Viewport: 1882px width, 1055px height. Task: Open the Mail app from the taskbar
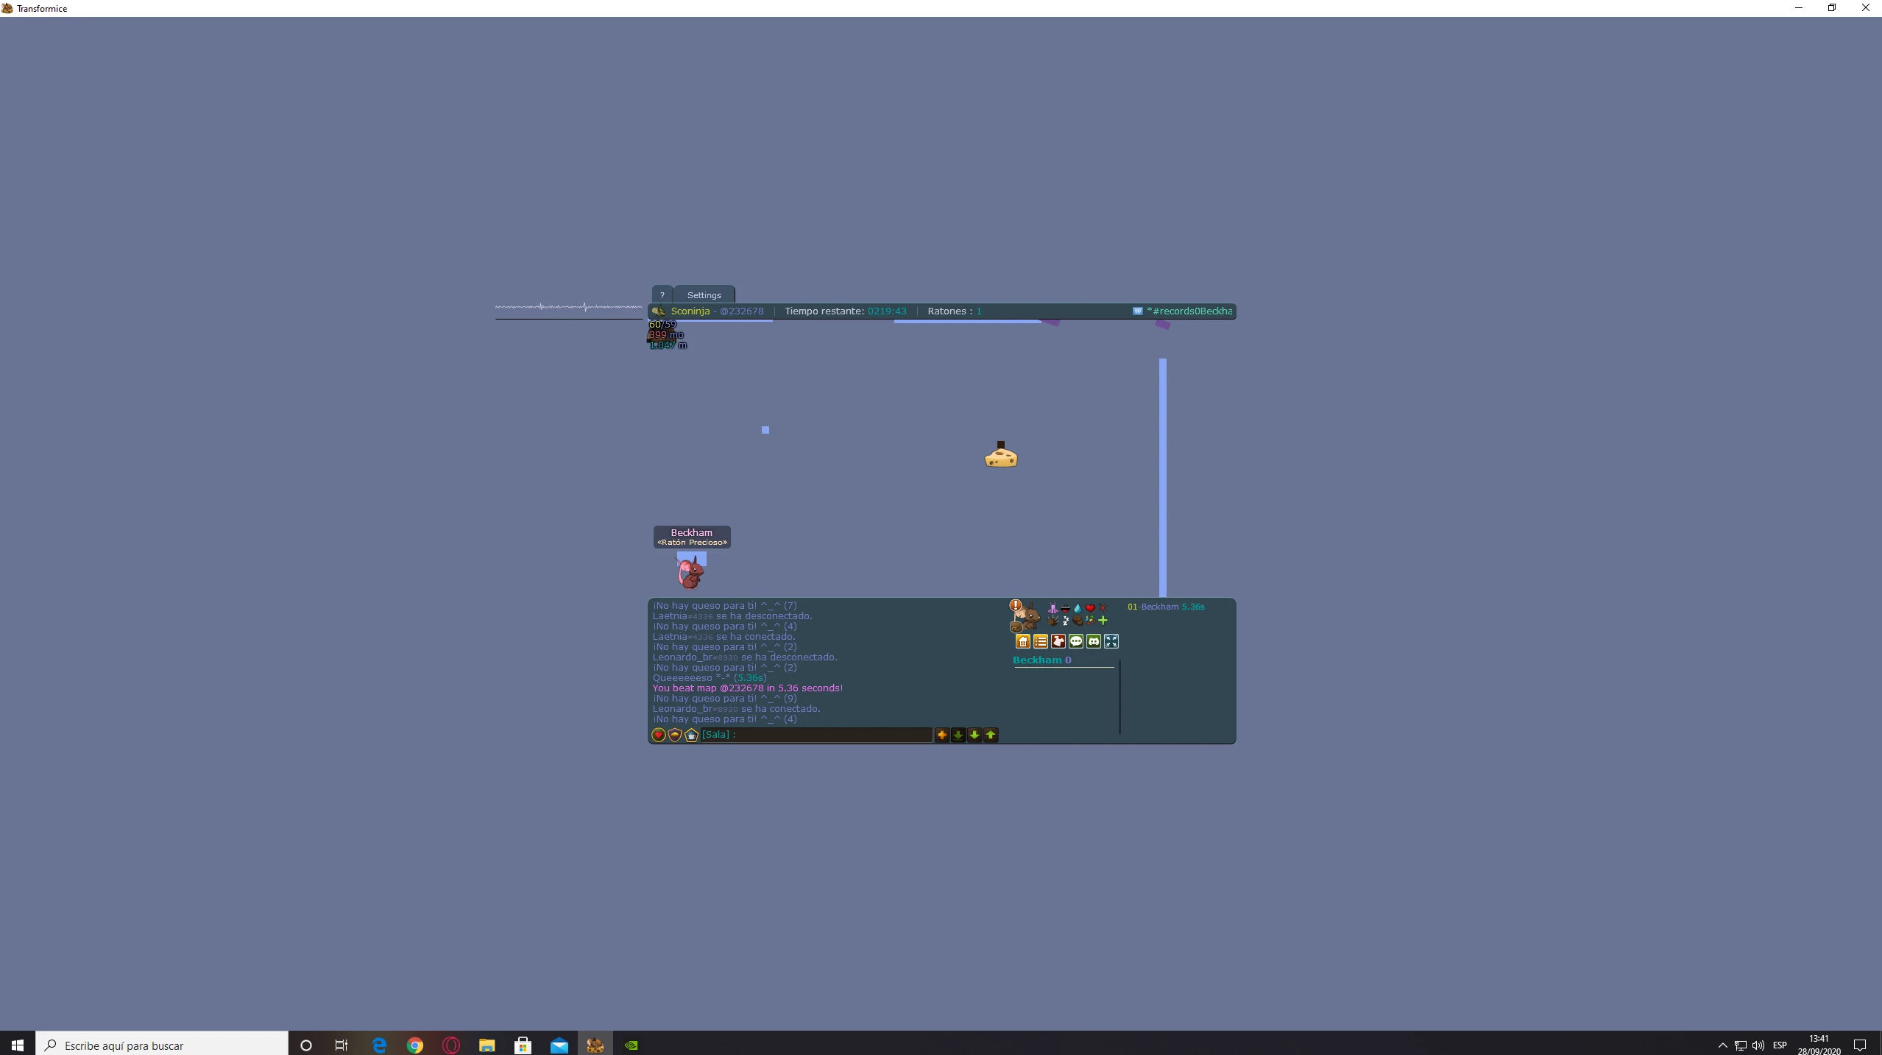click(x=559, y=1045)
